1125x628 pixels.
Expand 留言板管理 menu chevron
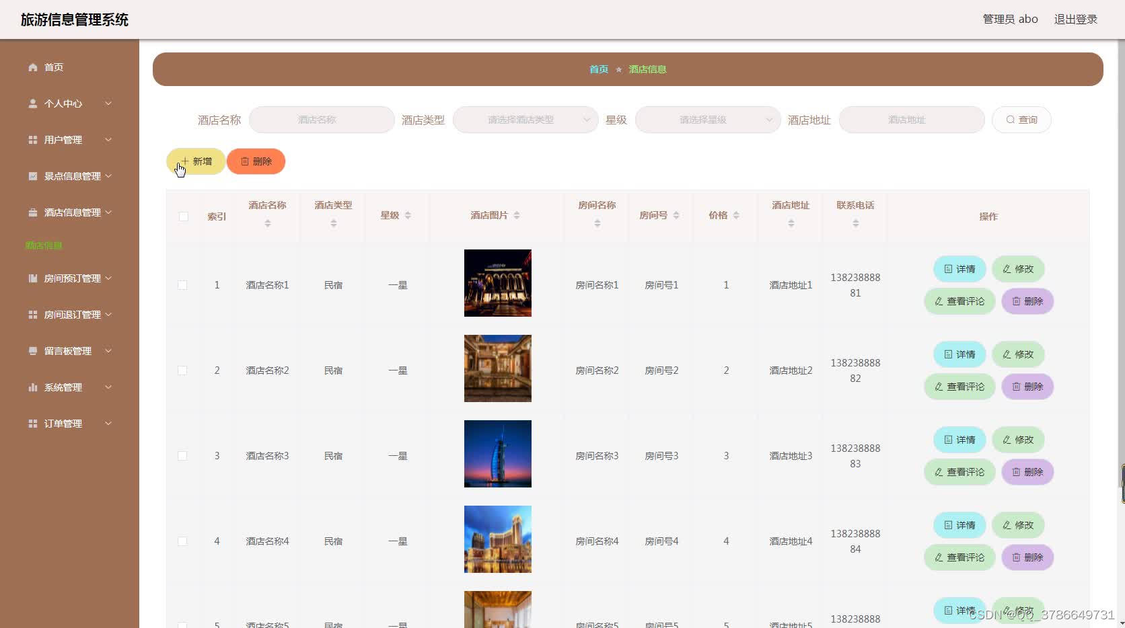tap(108, 351)
